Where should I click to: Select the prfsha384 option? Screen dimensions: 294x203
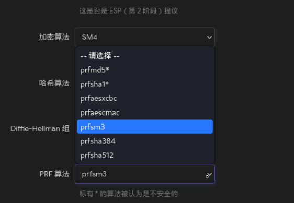pyautogui.click(x=145, y=141)
